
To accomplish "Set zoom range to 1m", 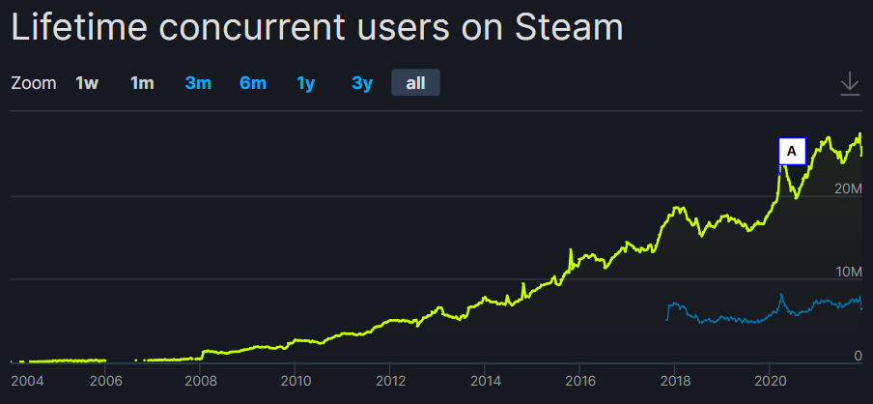I will tap(142, 83).
